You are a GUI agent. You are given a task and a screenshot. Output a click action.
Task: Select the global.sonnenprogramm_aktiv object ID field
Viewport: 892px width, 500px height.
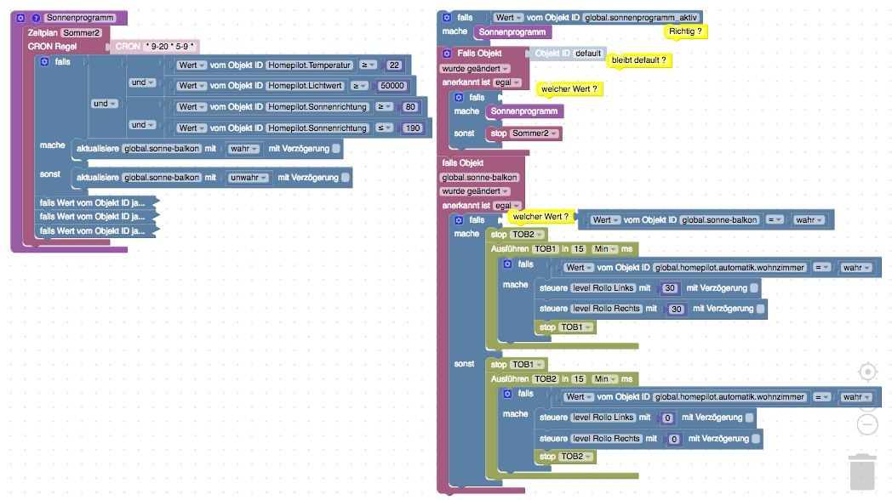(x=641, y=18)
